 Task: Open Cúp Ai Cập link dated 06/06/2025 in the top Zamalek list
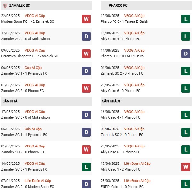33,68
